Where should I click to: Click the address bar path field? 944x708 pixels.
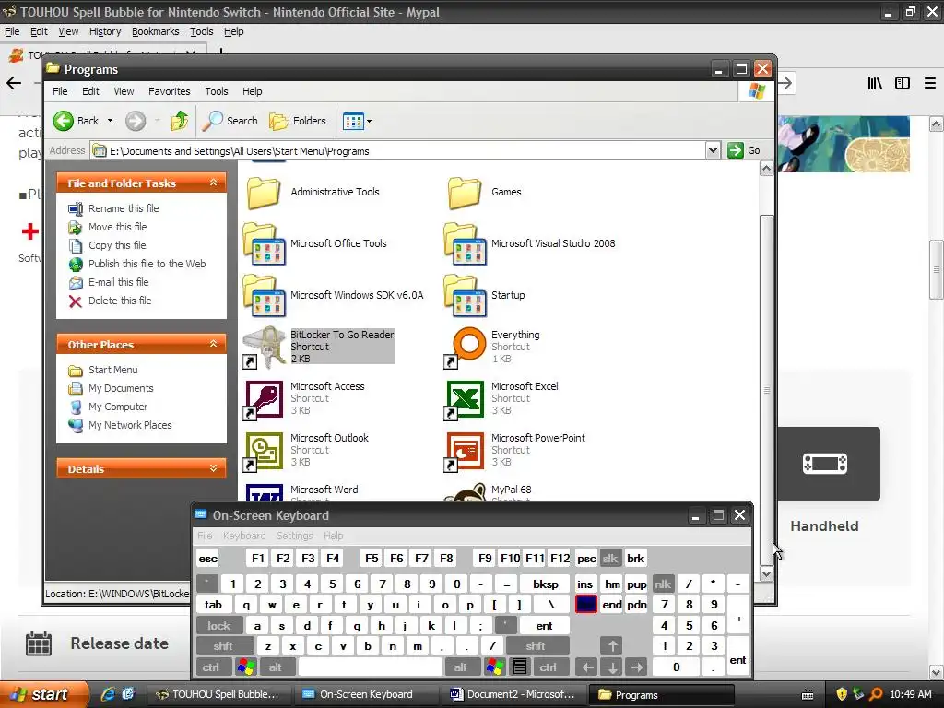tap(398, 150)
